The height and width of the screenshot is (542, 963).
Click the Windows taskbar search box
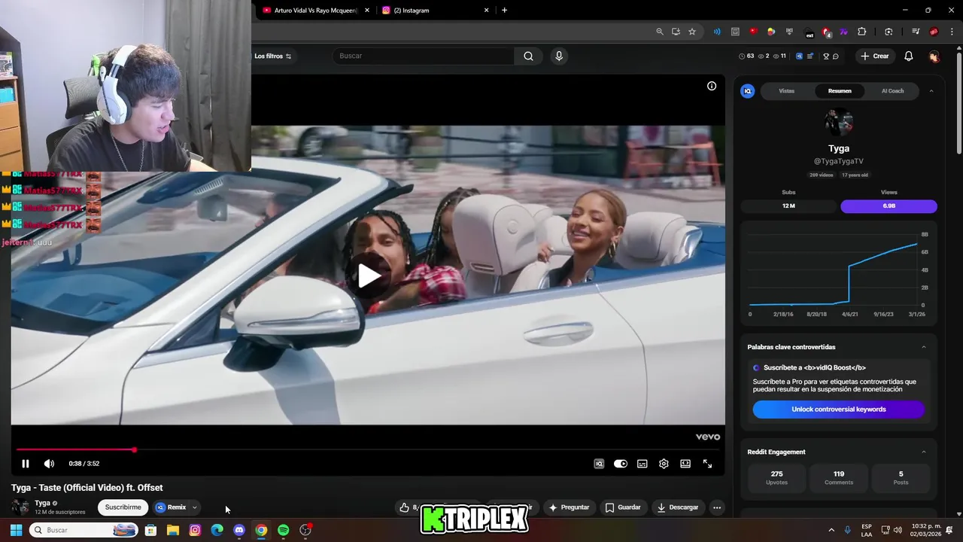click(84, 530)
